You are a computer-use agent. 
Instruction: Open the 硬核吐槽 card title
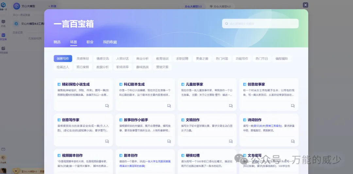pyautogui.click(x=193, y=155)
